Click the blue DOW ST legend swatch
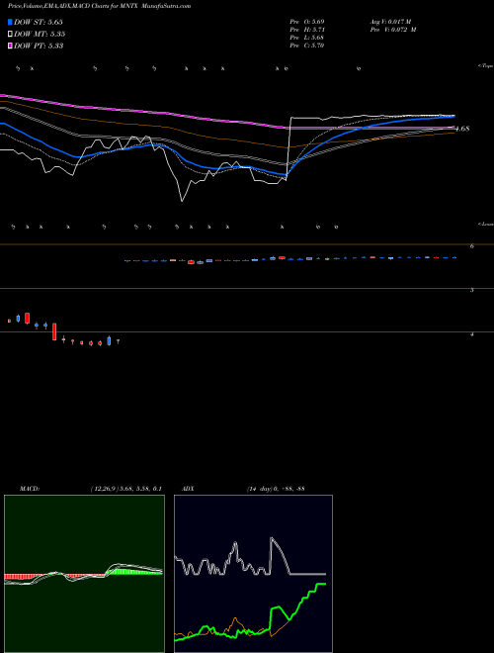The height and width of the screenshot is (653, 494). point(10,22)
